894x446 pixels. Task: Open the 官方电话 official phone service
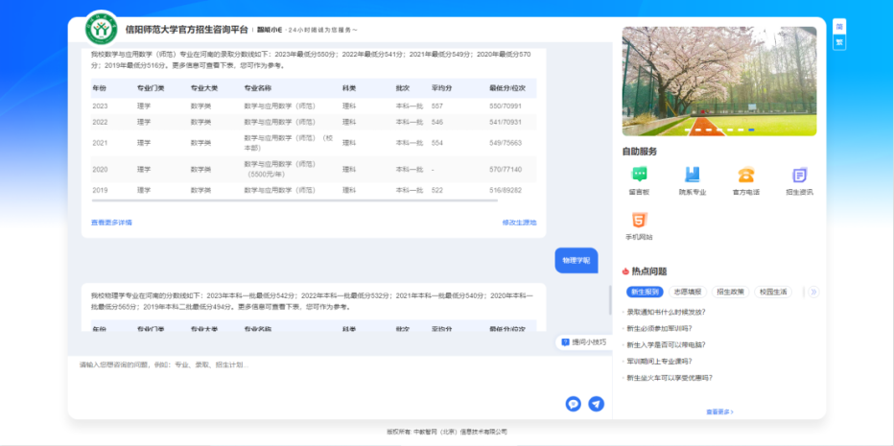745,181
